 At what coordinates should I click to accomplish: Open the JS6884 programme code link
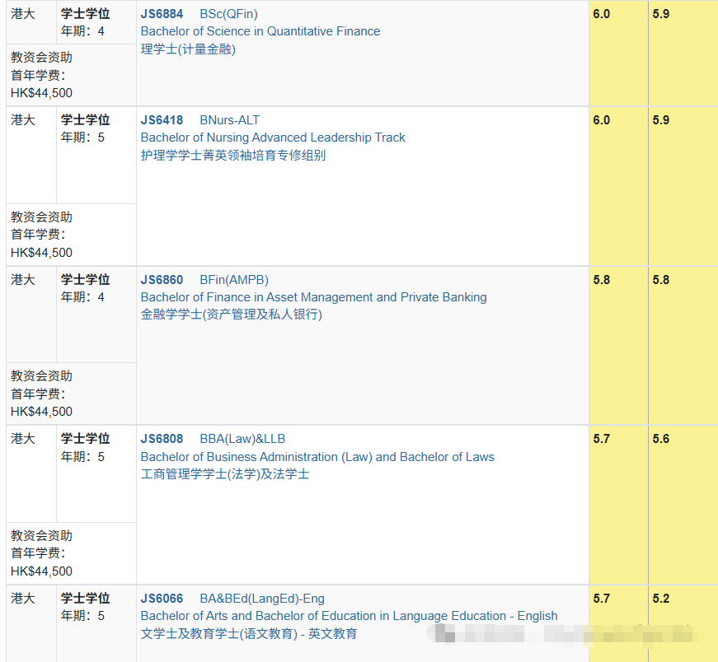click(162, 14)
